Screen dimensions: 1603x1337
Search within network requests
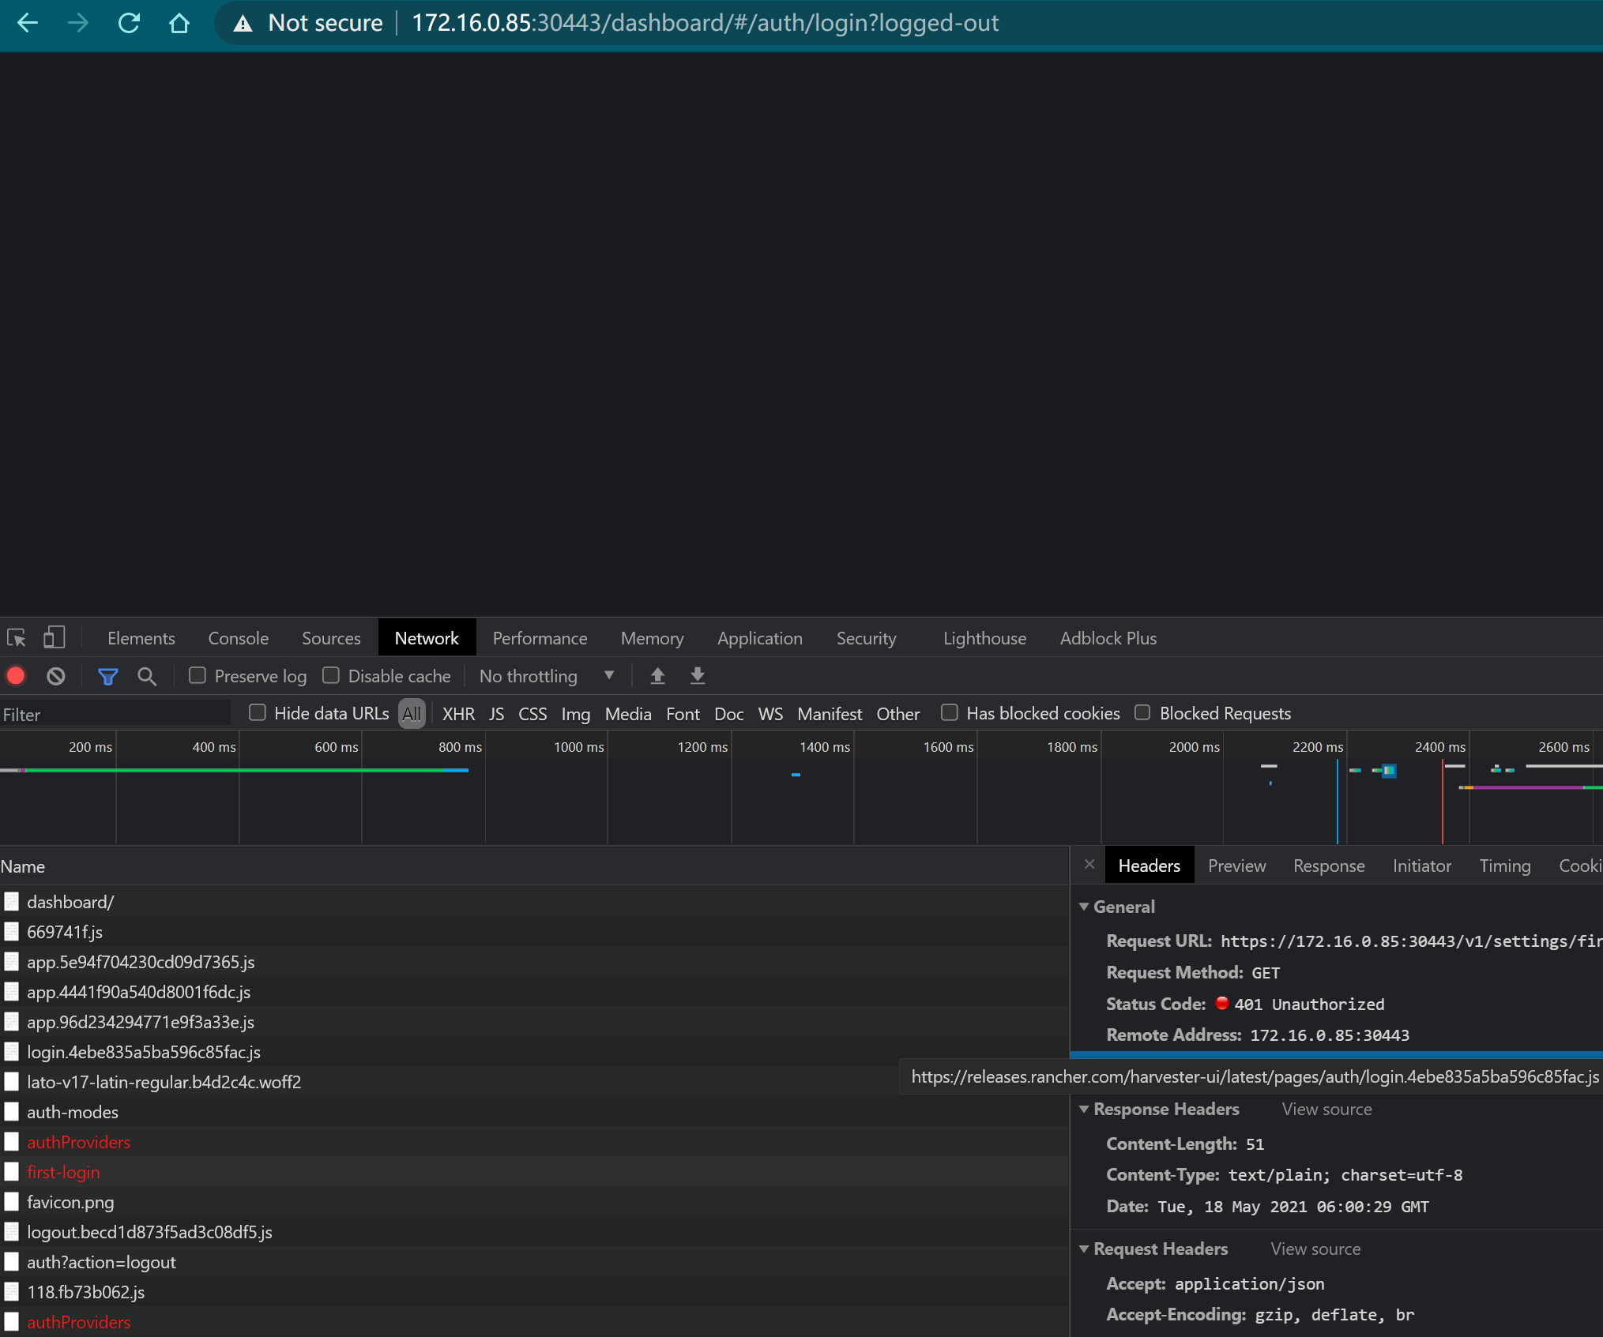pos(147,676)
